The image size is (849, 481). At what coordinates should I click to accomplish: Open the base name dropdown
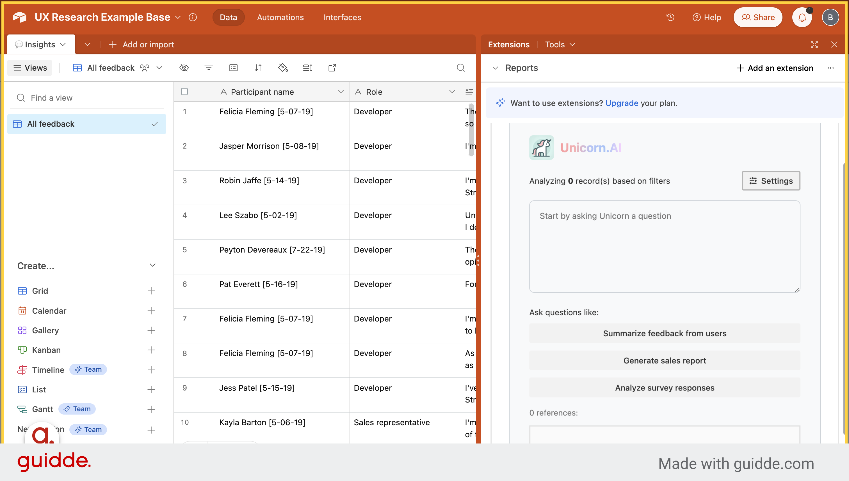pos(178,17)
